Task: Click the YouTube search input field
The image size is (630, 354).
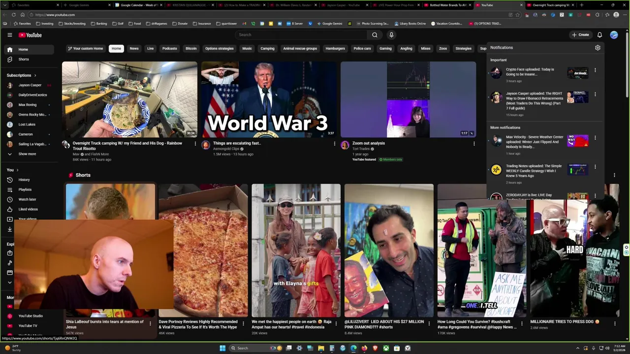Action: 301,35
